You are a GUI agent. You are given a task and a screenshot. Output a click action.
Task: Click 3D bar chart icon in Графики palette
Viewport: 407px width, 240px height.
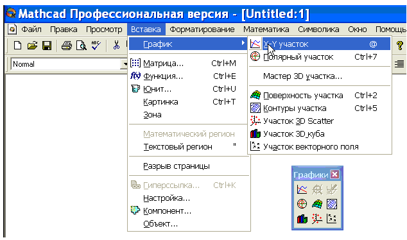point(302,219)
